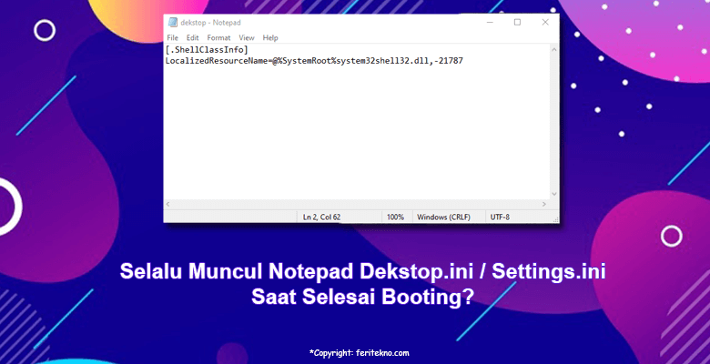
Task: Click the dekstop - Notepad title text
Action: tap(210, 22)
